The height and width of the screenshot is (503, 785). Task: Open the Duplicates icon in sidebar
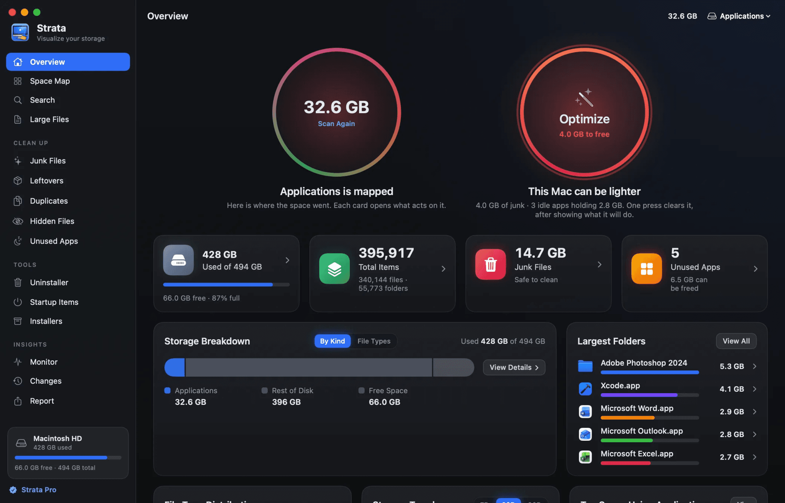(x=18, y=201)
